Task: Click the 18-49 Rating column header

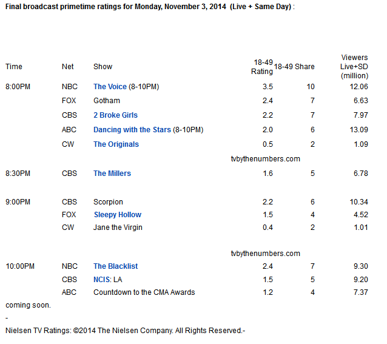Action: click(262, 67)
